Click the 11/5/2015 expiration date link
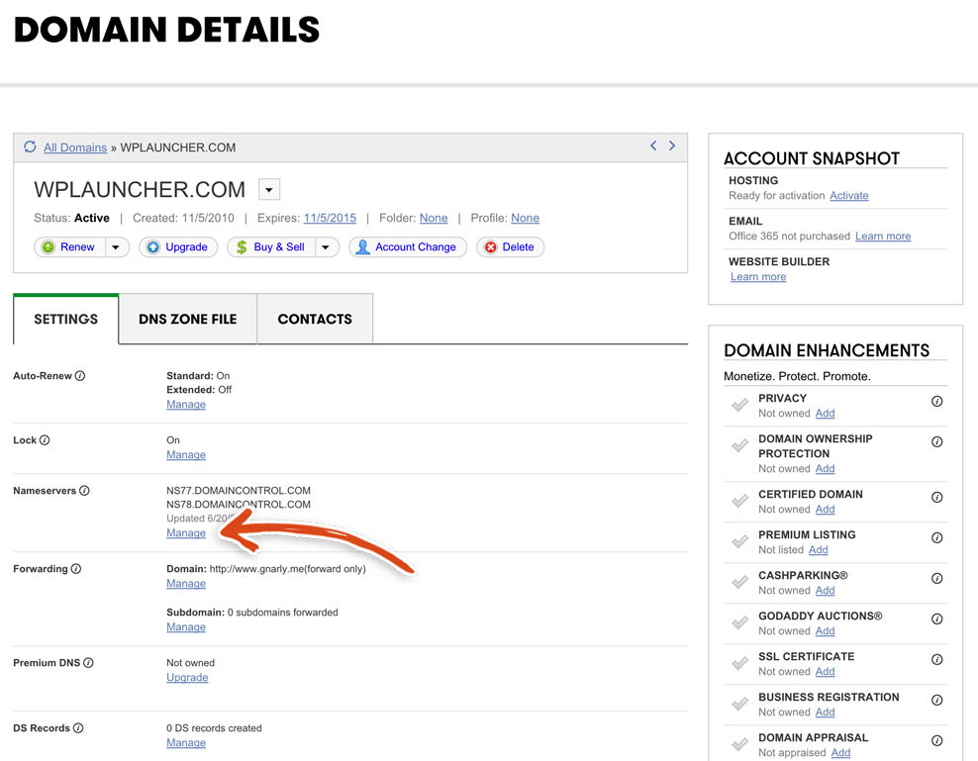 (330, 218)
